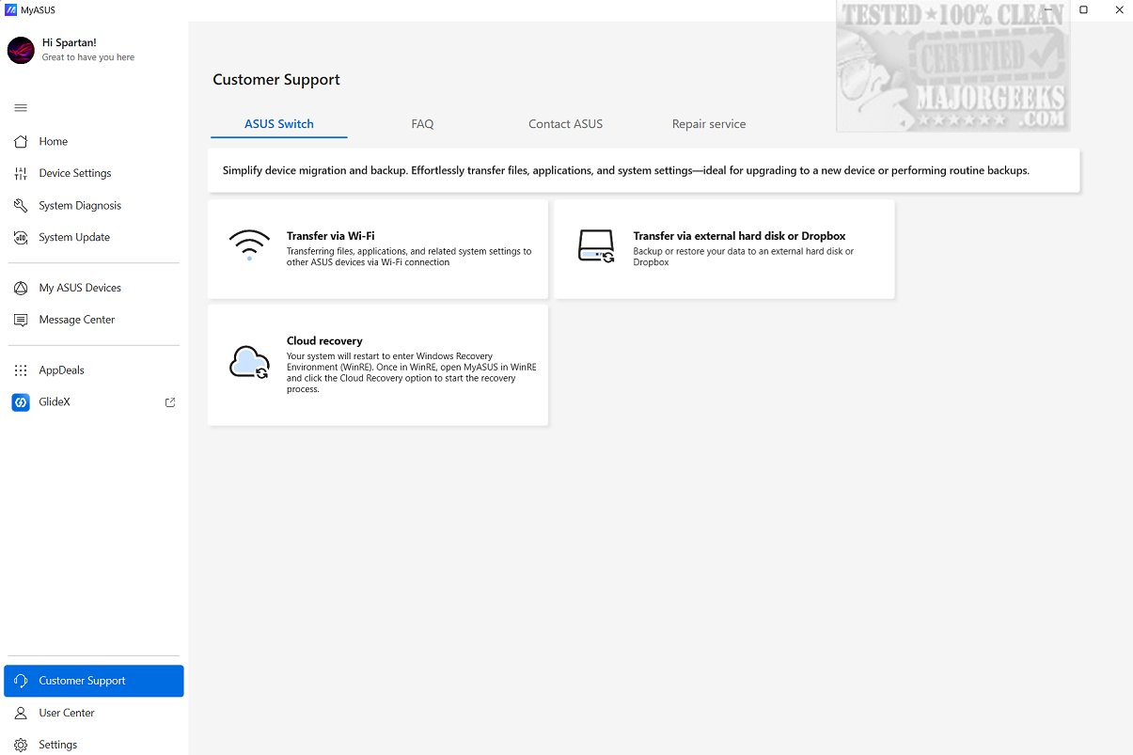Click AppDeals grid icon
Screen dimensions: 1133x755
click(x=21, y=370)
